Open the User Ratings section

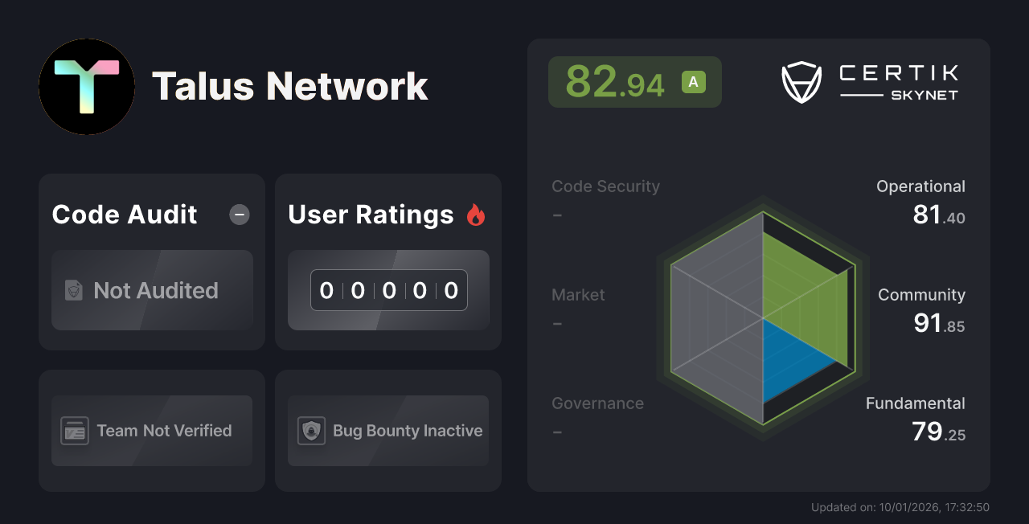pos(371,214)
